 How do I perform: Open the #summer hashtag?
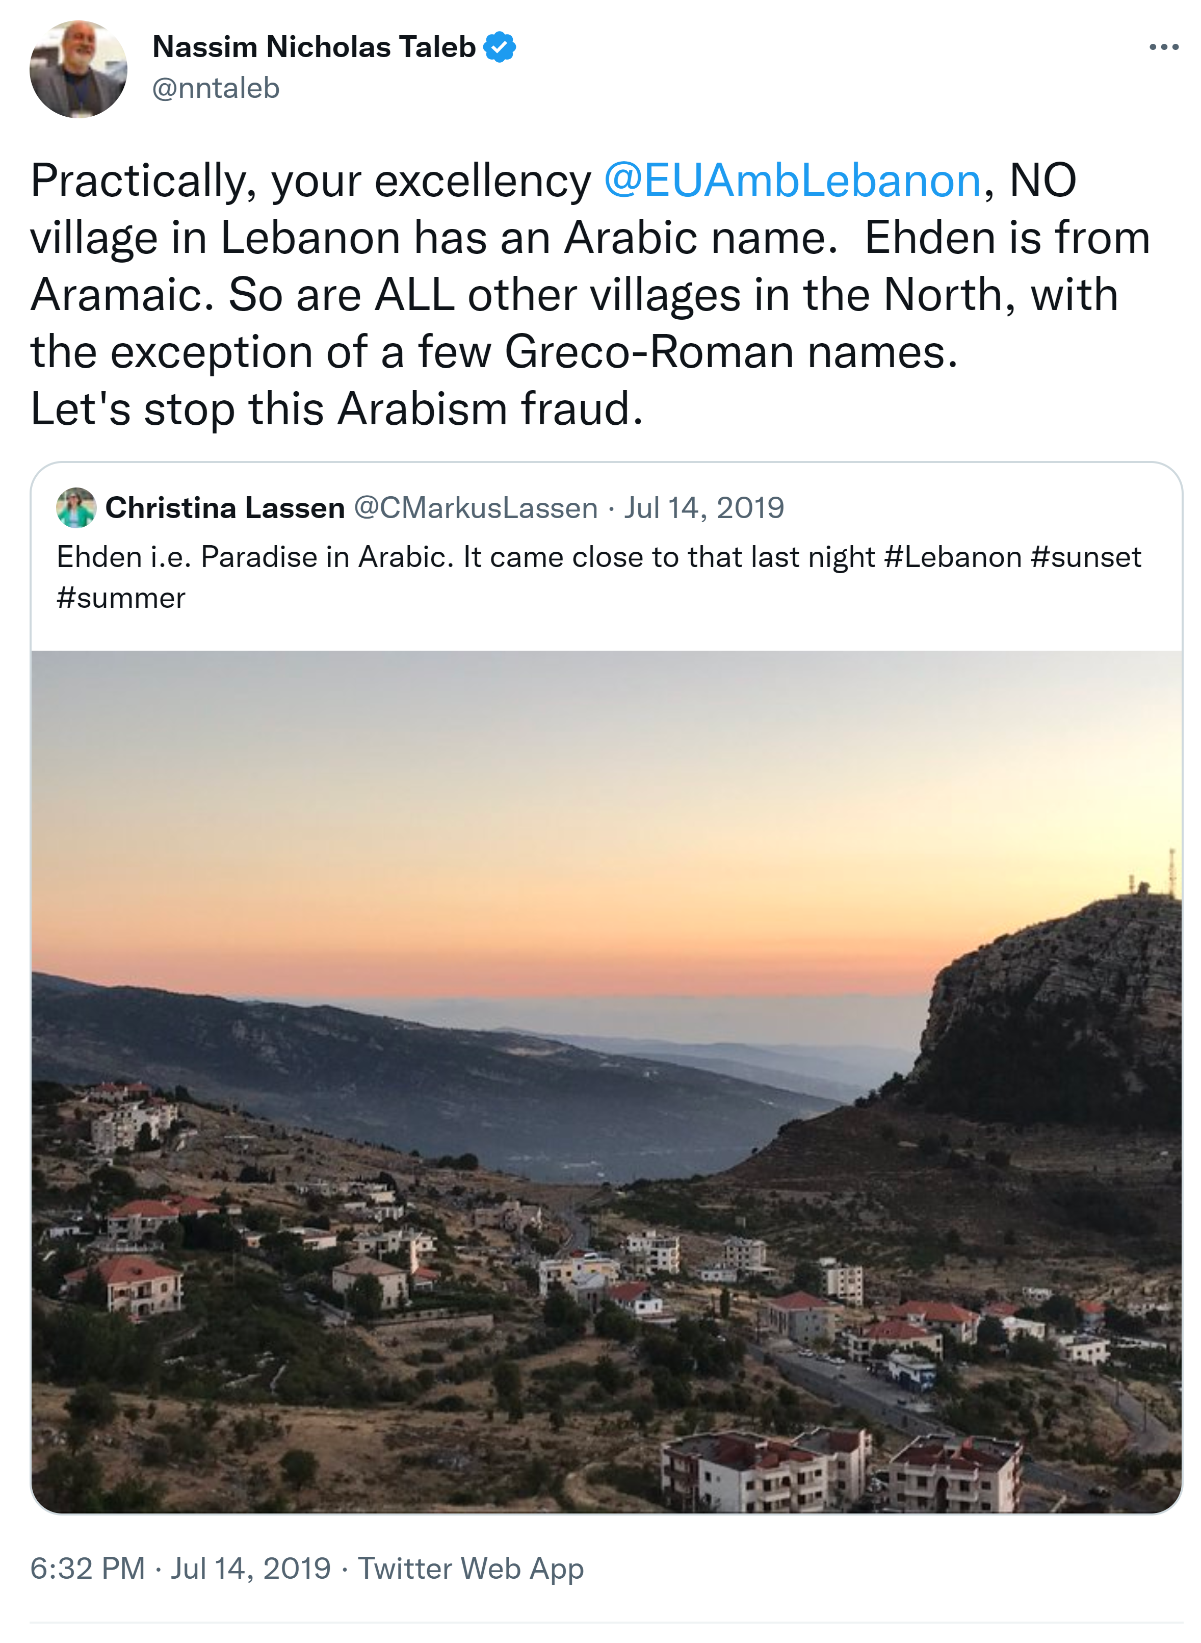pos(121,599)
